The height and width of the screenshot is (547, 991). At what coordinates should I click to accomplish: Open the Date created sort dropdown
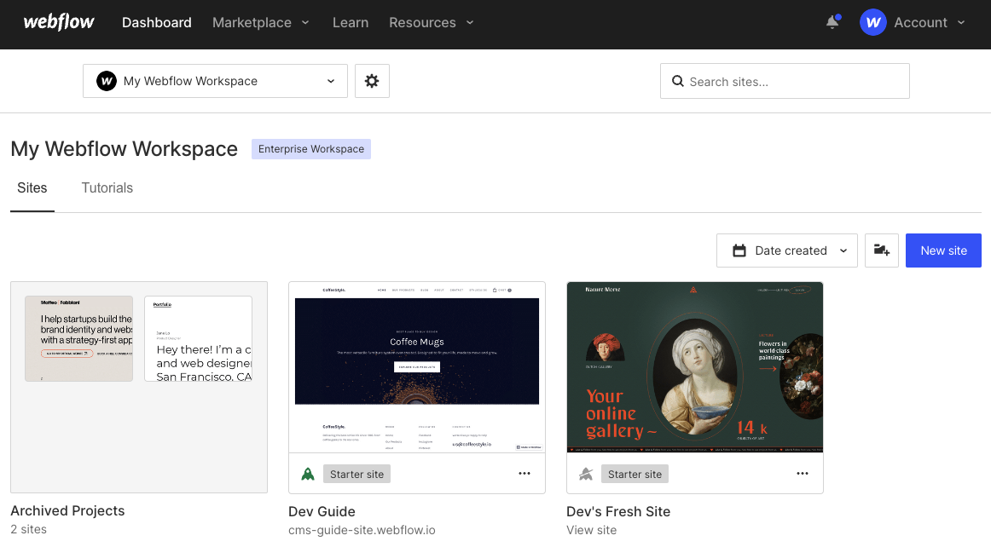787,250
